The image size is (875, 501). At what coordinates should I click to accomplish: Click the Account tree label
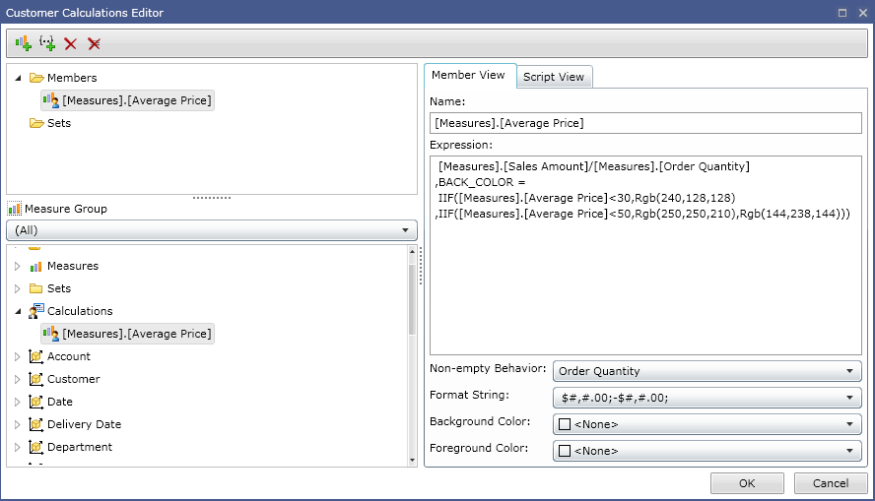pos(69,356)
